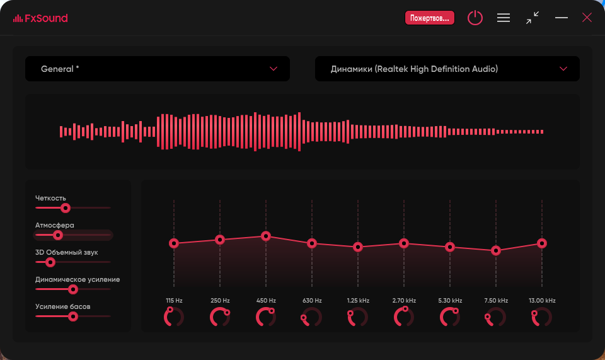Switch to mini mode with shrink arrows icon
This screenshot has width=605, height=360.
tap(532, 18)
